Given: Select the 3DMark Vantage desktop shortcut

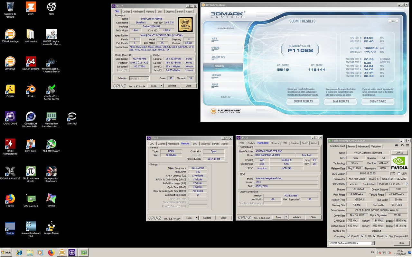Looking at the screenshot, I should [x=10, y=34].
